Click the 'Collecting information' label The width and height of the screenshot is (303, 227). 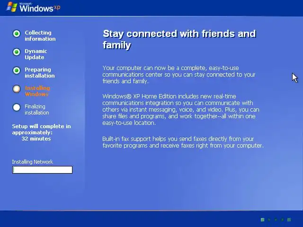[x=40, y=36]
